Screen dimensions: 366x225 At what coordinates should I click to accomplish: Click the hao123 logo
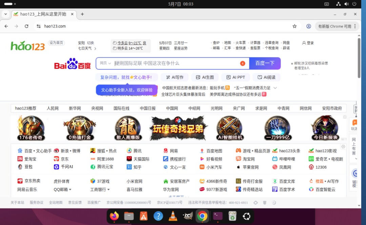[27, 46]
